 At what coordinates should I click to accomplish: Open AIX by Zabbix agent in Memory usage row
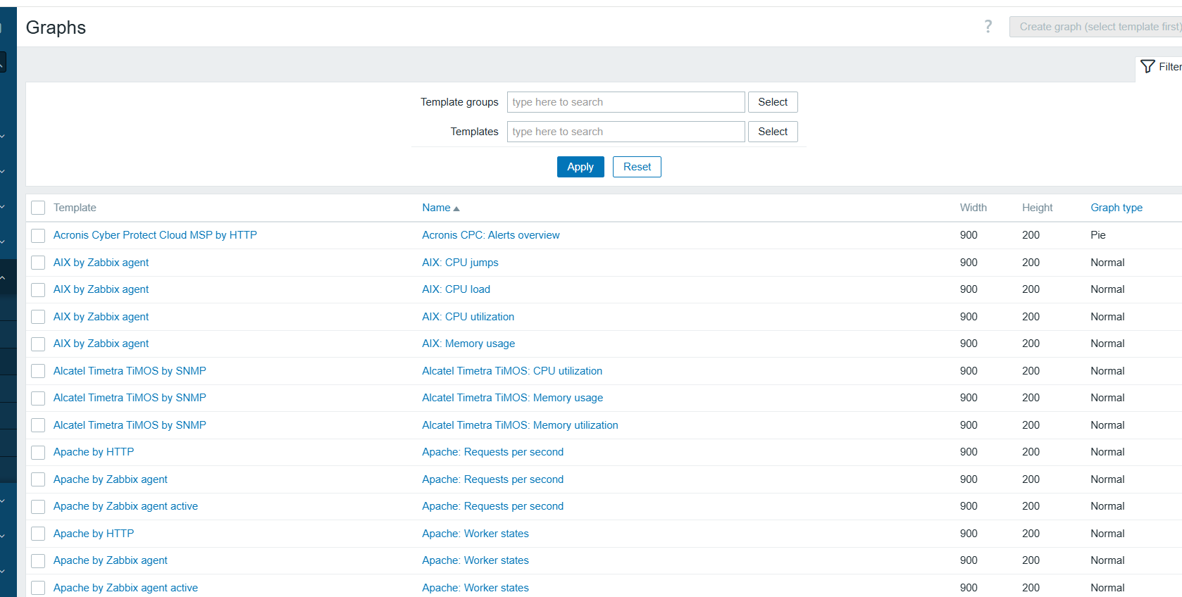point(101,344)
